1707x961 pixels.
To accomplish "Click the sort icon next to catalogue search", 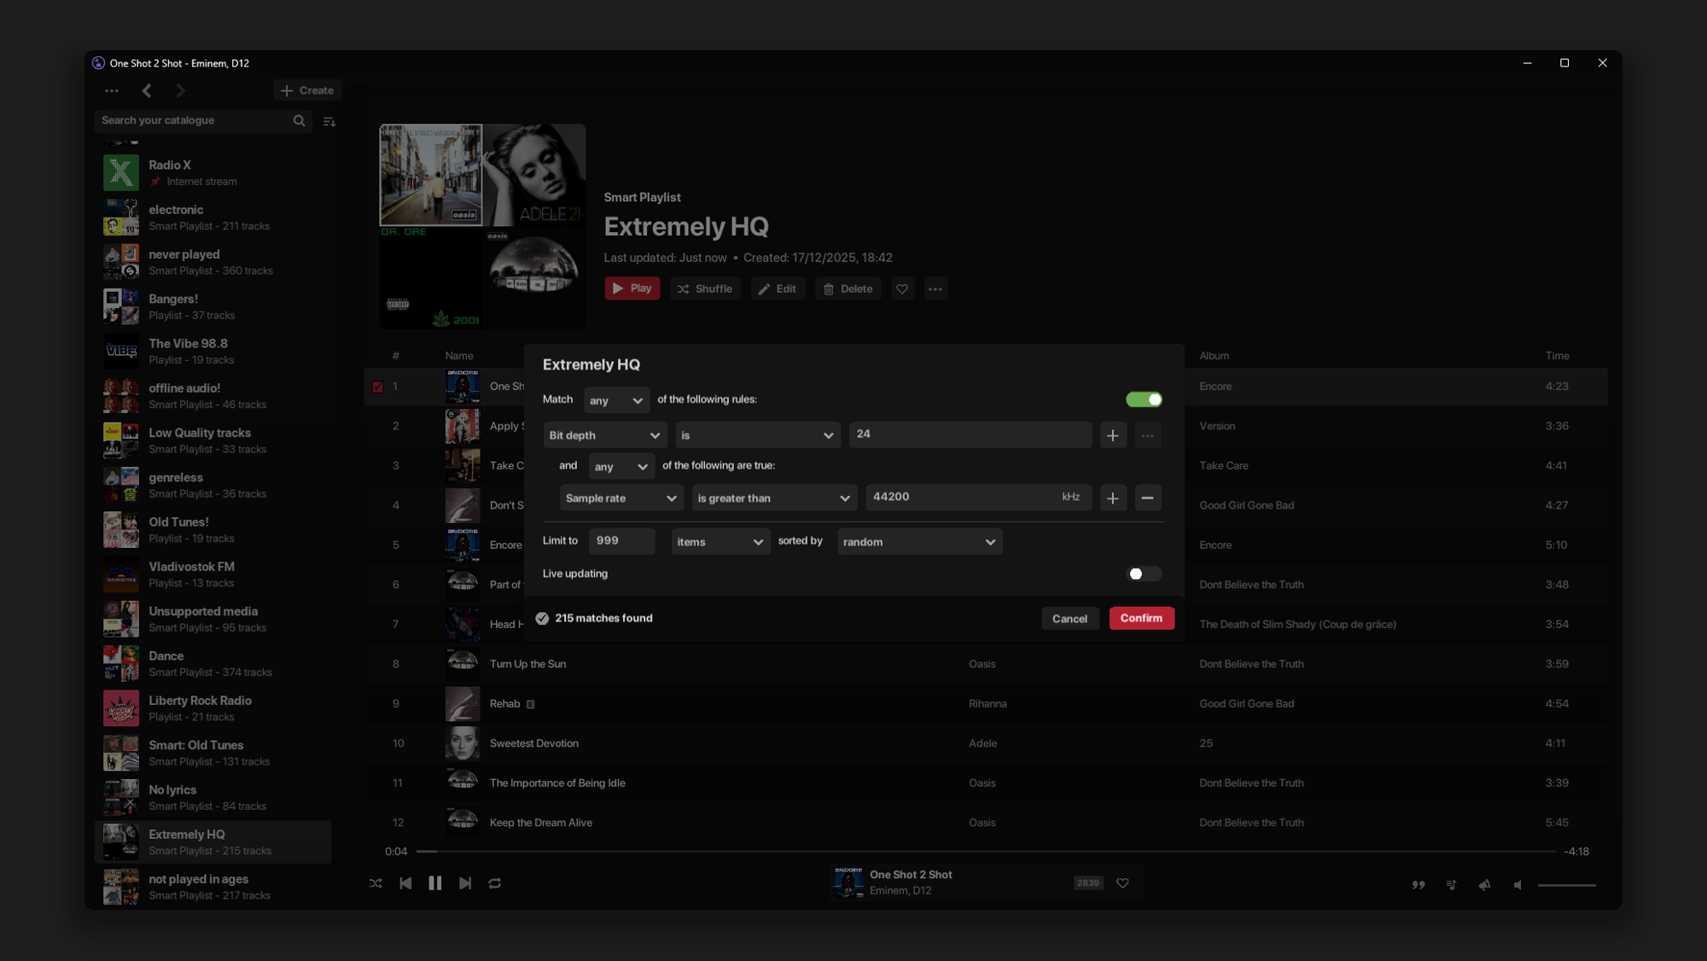I will [329, 121].
